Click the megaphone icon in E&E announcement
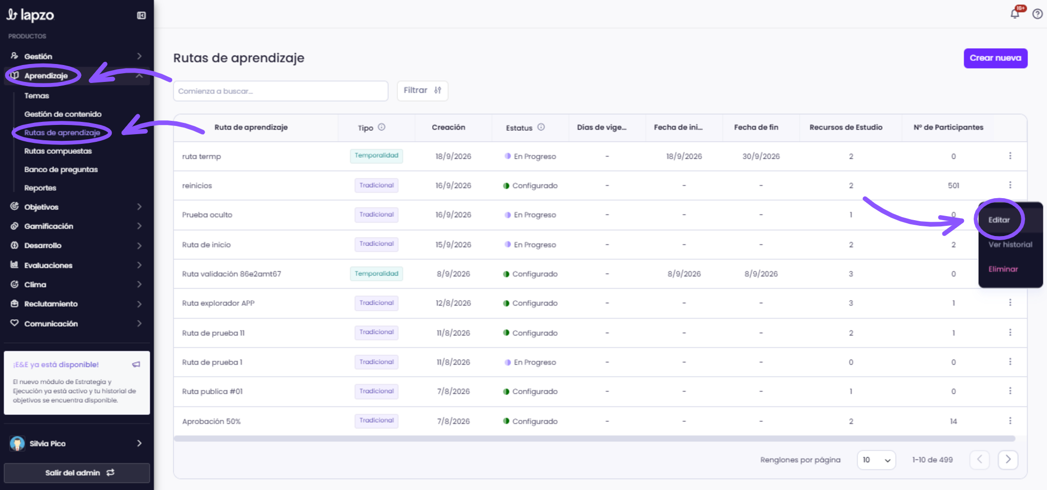This screenshot has width=1047, height=490. (x=136, y=365)
